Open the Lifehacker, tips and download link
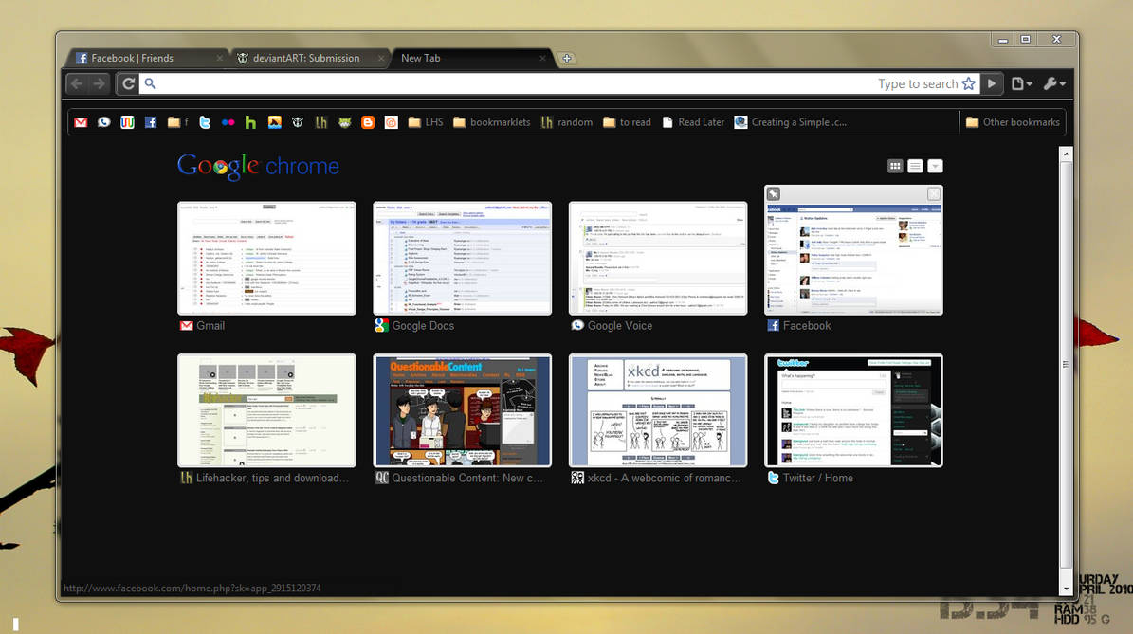The height and width of the screenshot is (634, 1133). click(272, 478)
